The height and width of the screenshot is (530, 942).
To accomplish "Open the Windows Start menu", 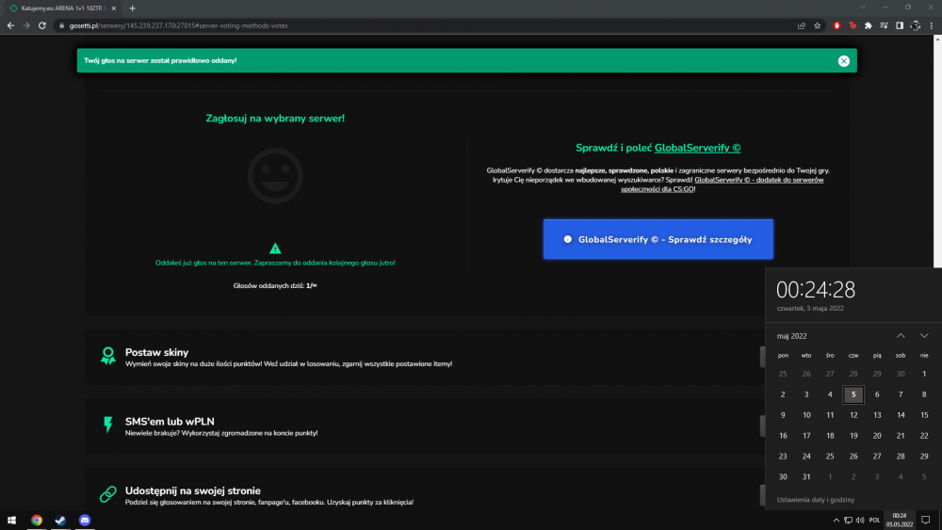I will (x=11, y=520).
